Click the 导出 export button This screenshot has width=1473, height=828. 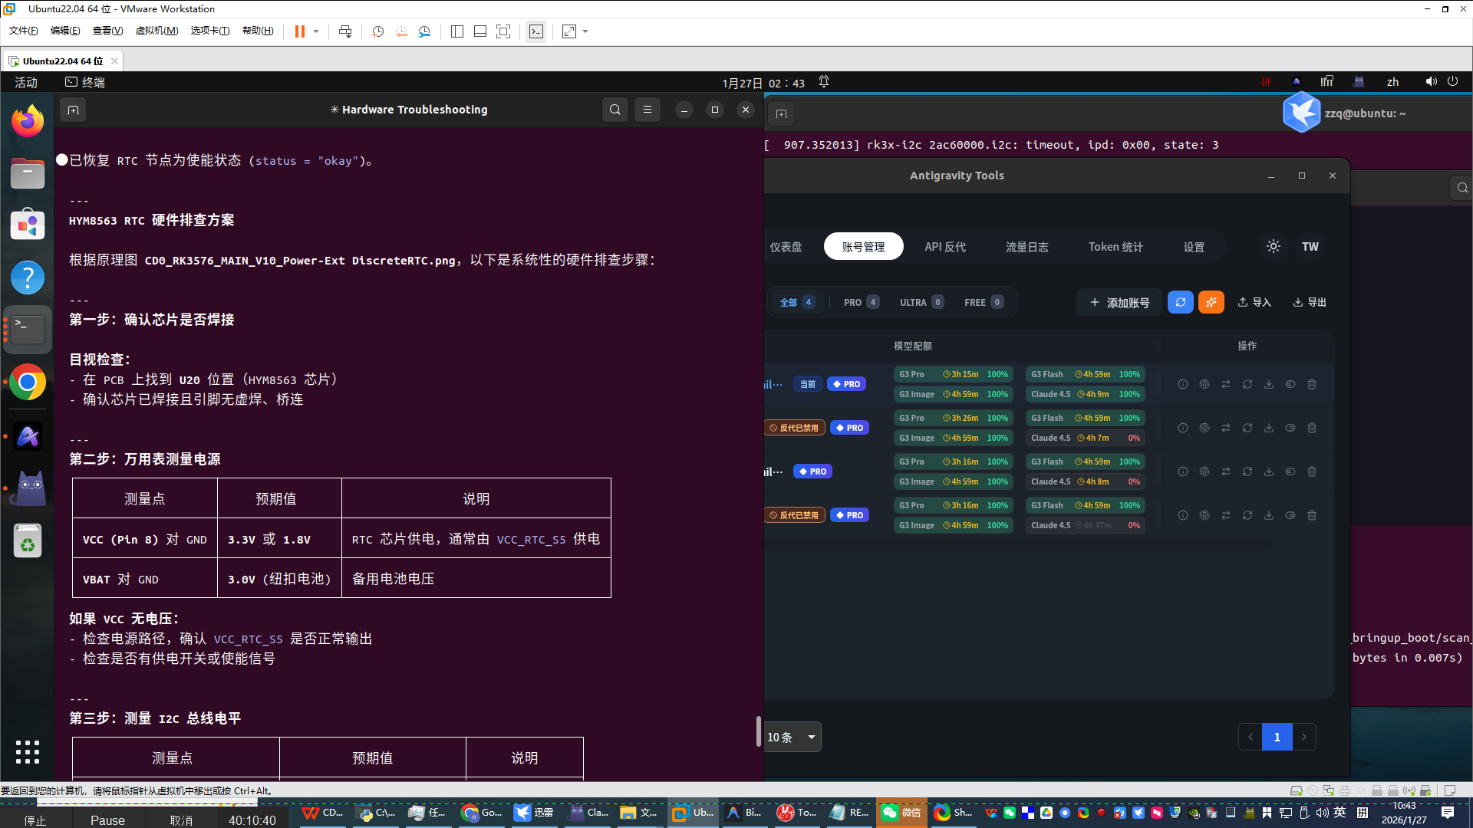click(x=1310, y=302)
